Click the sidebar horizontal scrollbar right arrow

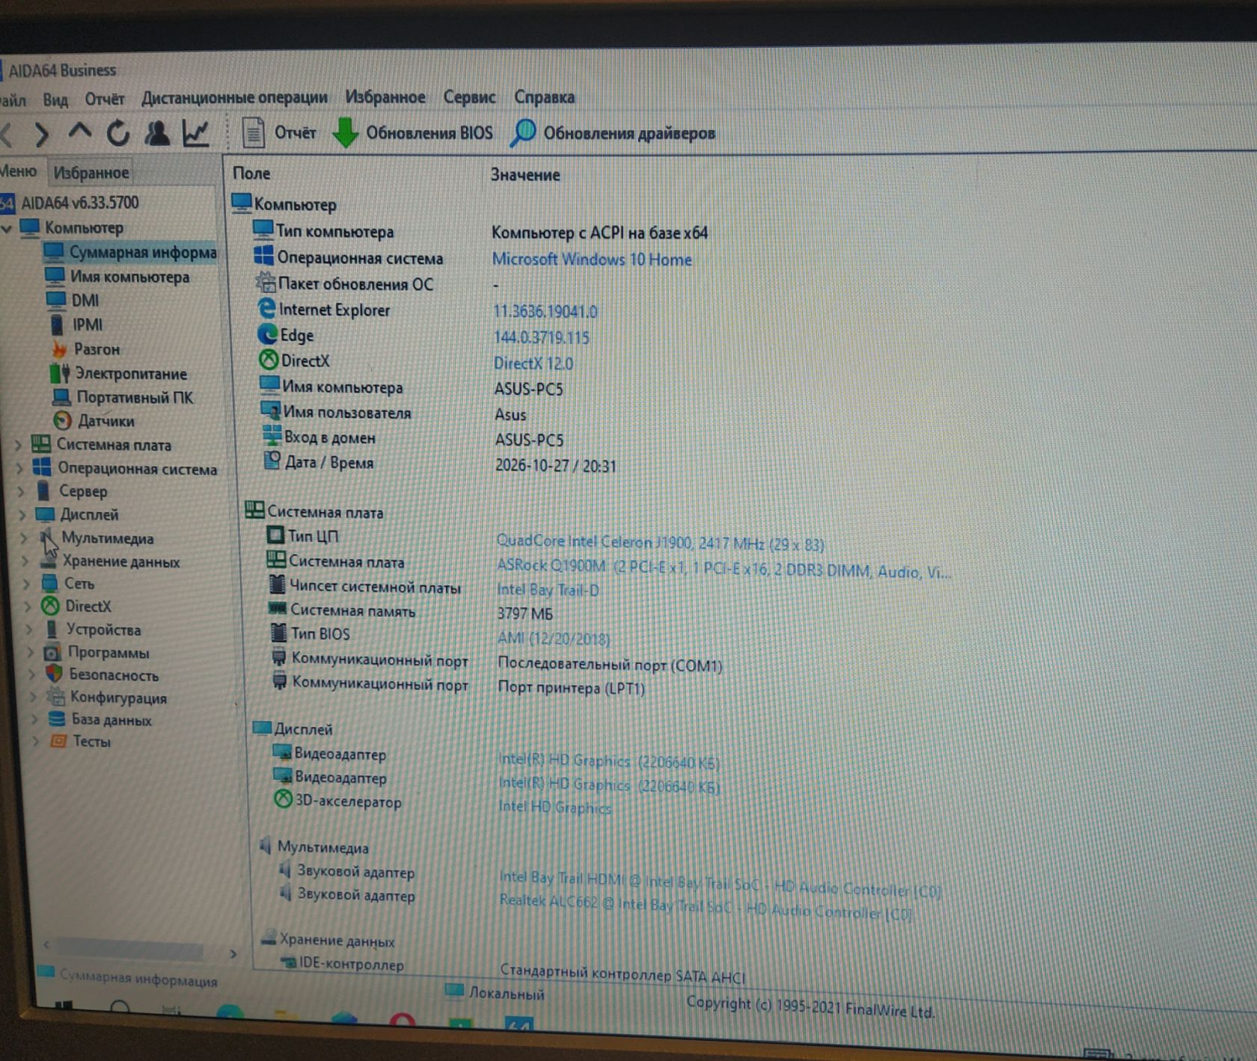click(x=233, y=953)
